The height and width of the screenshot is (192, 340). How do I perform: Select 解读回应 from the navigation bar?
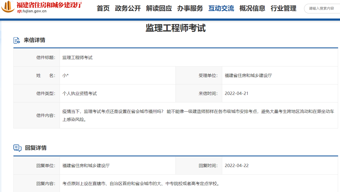(x=159, y=8)
